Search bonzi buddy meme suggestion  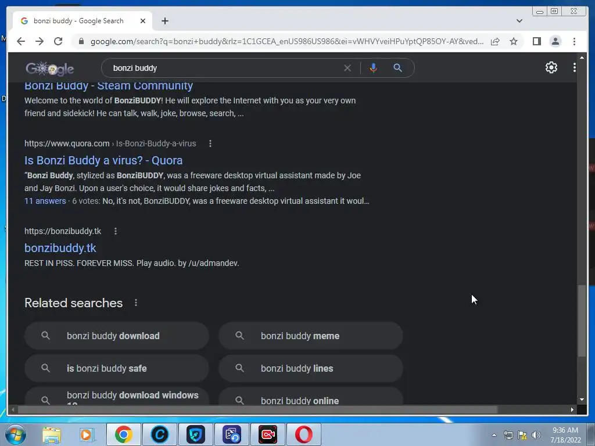pos(311,336)
